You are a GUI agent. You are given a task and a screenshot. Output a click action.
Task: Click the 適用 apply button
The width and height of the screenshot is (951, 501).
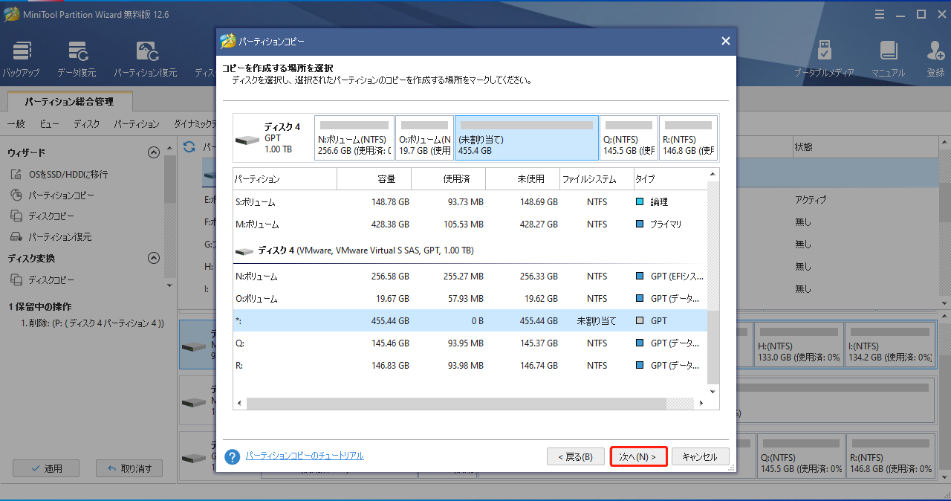(x=46, y=468)
